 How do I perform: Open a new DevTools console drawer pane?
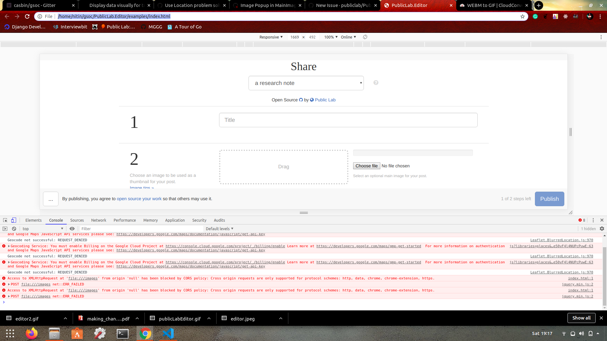[5, 229]
